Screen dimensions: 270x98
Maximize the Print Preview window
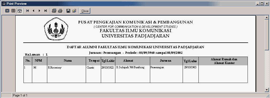click(x=262, y=4)
